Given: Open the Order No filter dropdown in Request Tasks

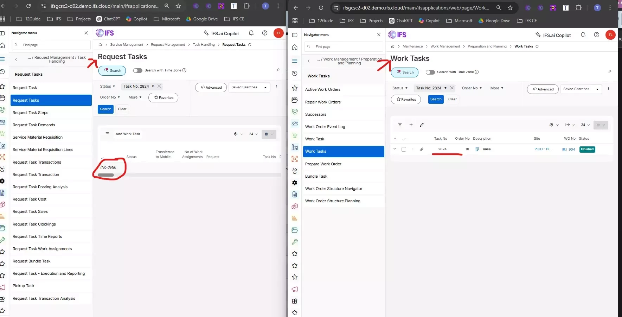Looking at the screenshot, I should point(110,97).
